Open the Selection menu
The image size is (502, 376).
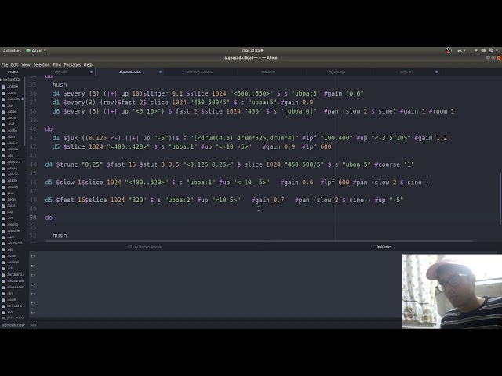click(42, 64)
